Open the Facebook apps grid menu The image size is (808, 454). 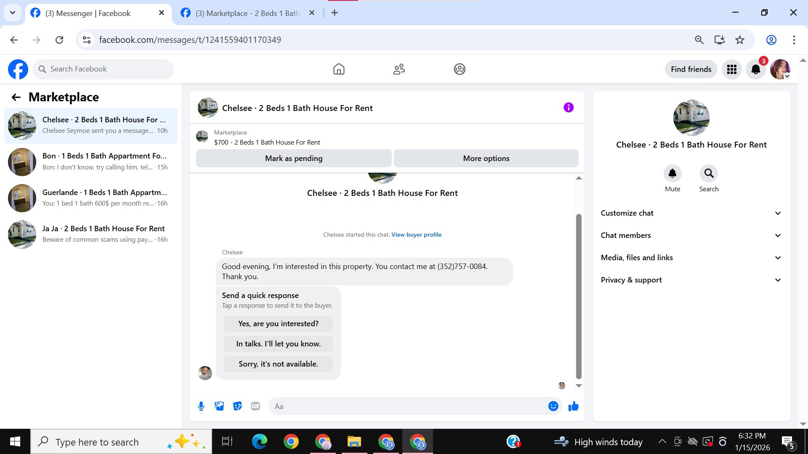point(732,69)
